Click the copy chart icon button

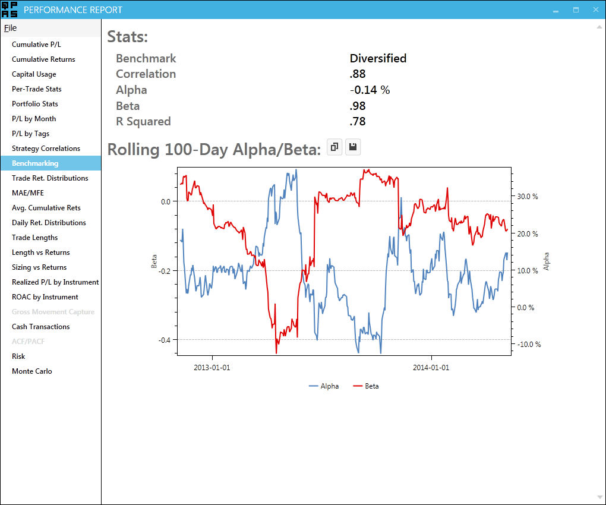334,147
